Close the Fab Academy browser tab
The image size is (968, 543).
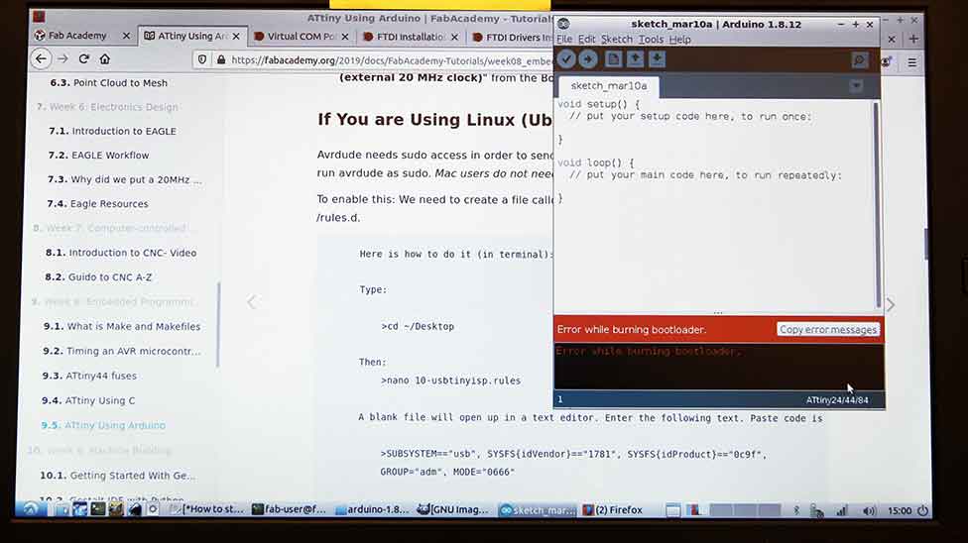127,36
